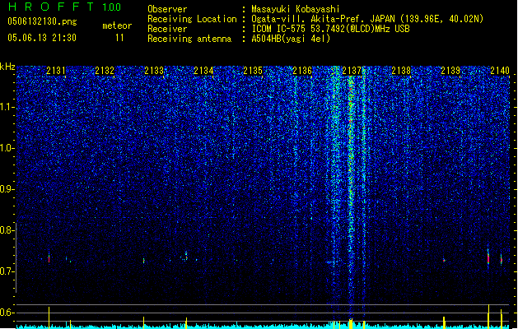
Task: Click time marker 2136
Action: (x=302, y=70)
